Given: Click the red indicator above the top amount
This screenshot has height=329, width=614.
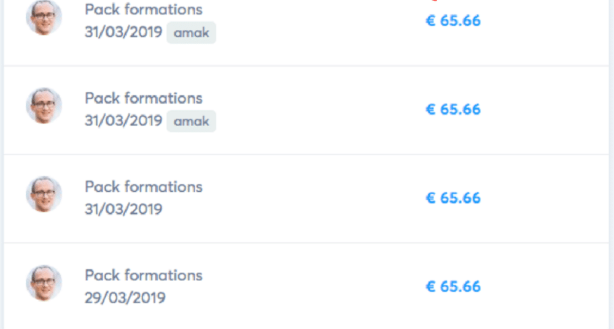Looking at the screenshot, I should tap(434, 1).
